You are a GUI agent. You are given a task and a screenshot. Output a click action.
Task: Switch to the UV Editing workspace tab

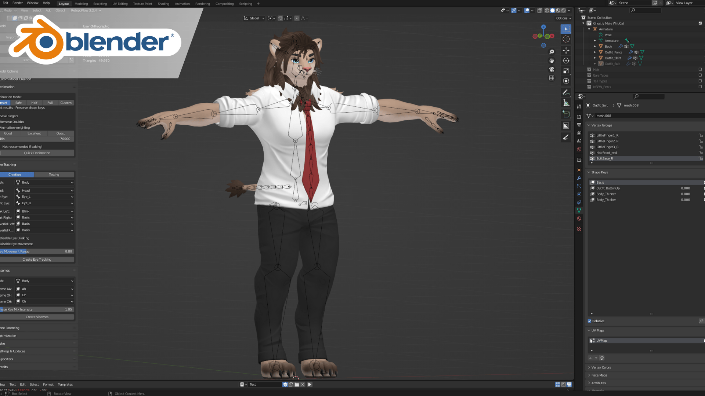tap(120, 4)
